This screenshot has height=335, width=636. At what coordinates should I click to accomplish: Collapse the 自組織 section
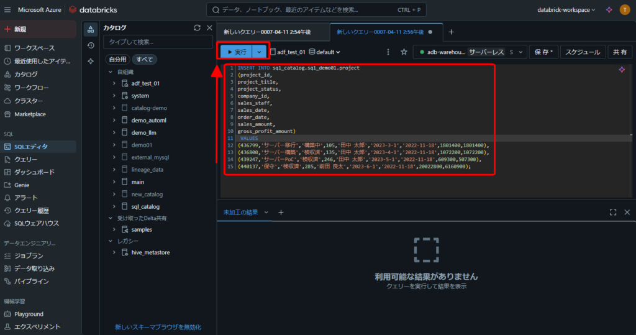[111, 72]
